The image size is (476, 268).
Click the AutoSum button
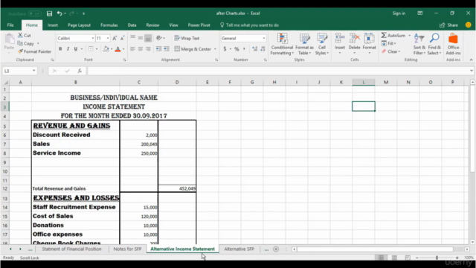(393, 36)
